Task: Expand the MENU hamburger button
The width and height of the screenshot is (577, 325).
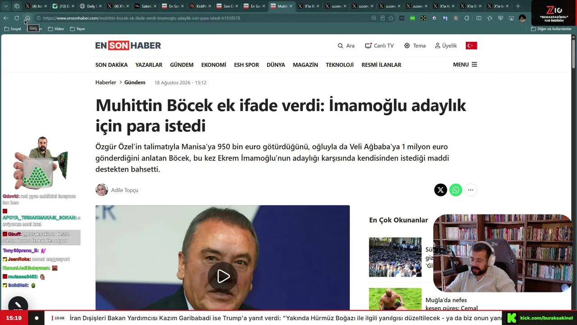Action: (465, 65)
